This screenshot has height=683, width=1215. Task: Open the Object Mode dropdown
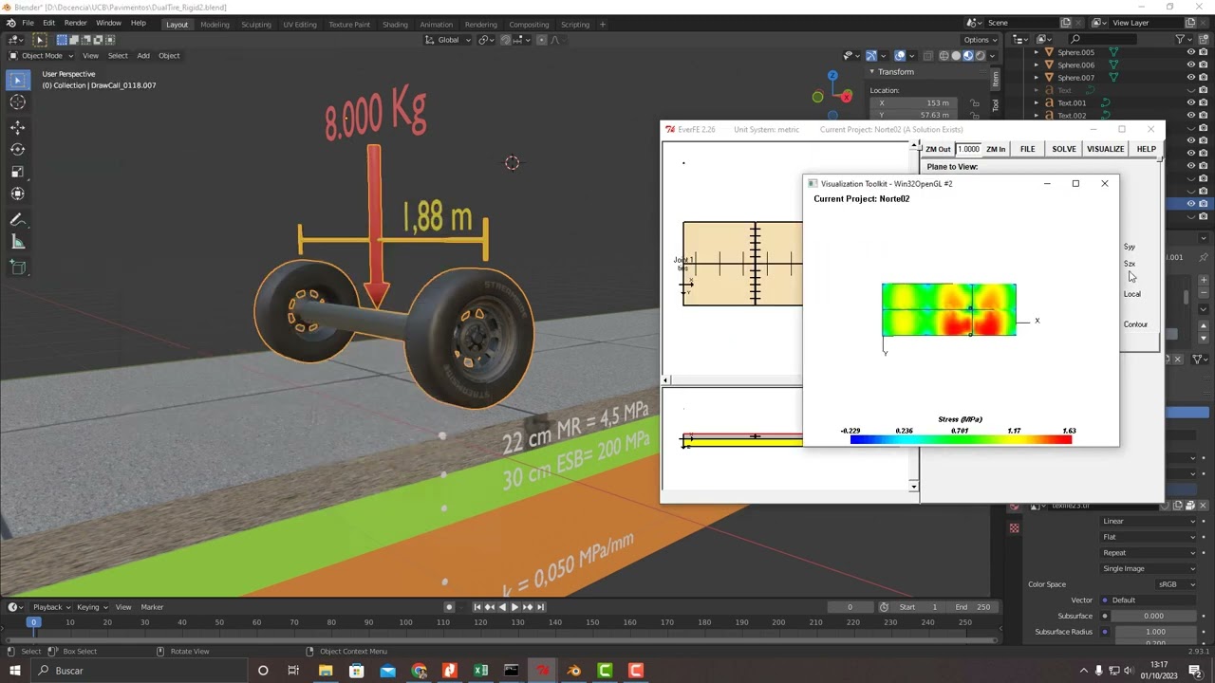point(42,55)
